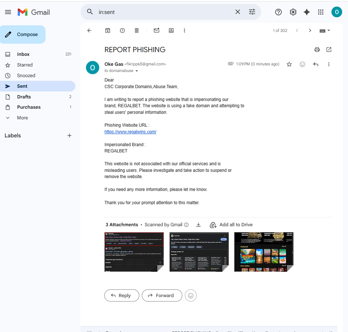
Task: Report this email as spam
Action: click(x=122, y=30)
